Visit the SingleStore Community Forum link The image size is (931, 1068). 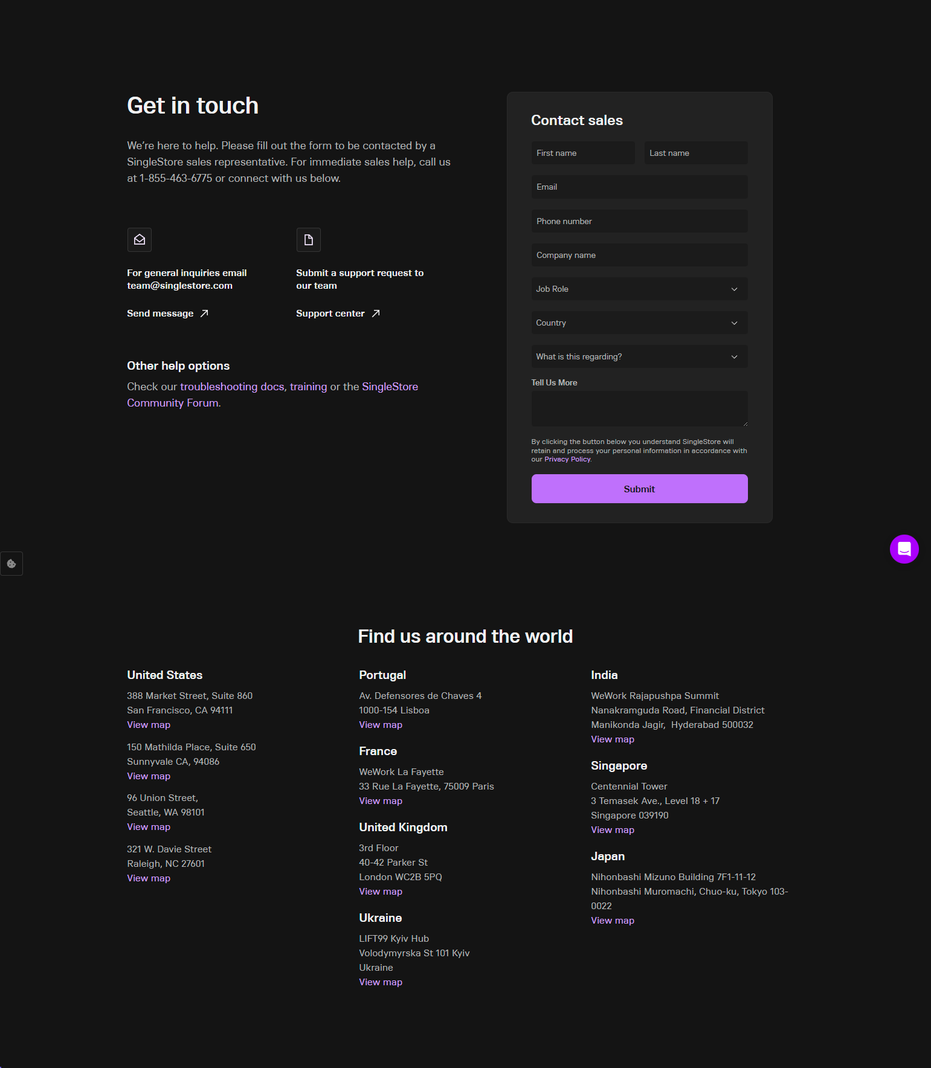(173, 403)
